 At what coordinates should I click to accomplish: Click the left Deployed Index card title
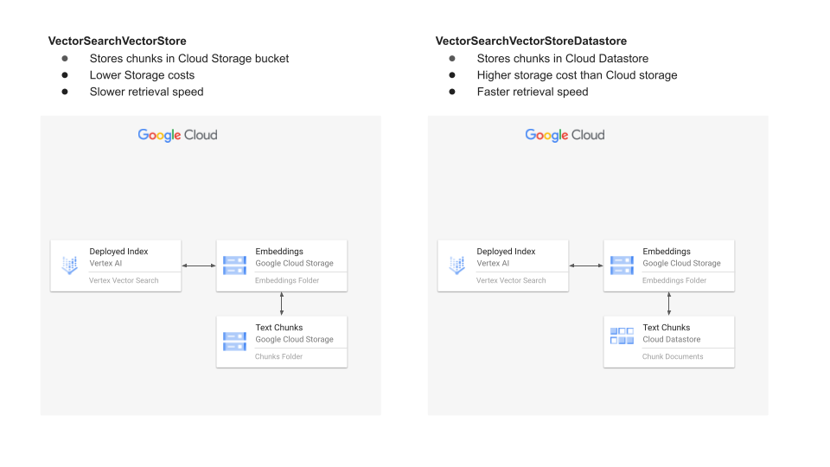tap(118, 252)
